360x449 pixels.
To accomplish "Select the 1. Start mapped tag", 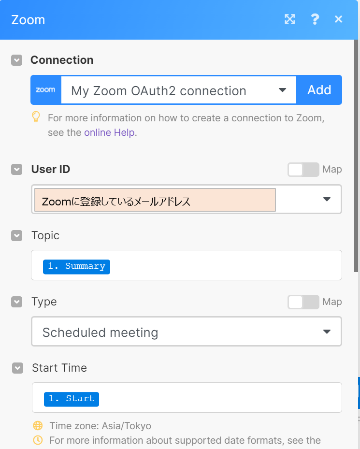I will (72, 399).
